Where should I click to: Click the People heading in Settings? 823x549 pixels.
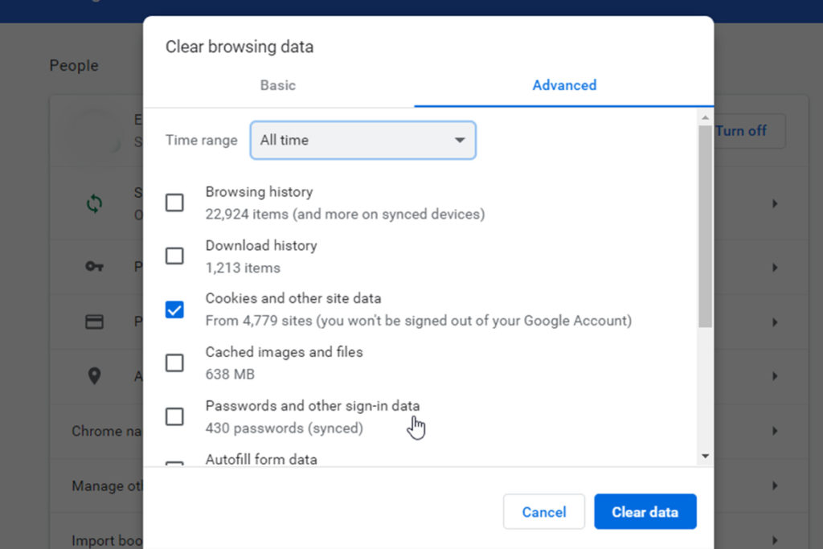click(x=74, y=66)
